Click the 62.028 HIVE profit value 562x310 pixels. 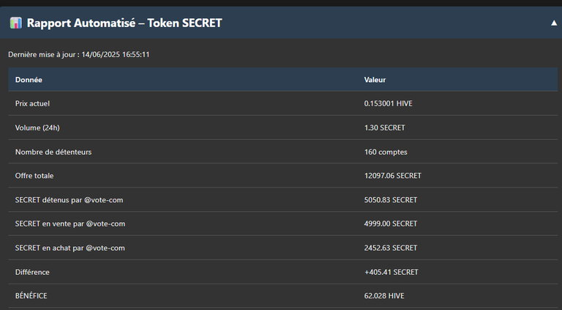click(x=384, y=295)
